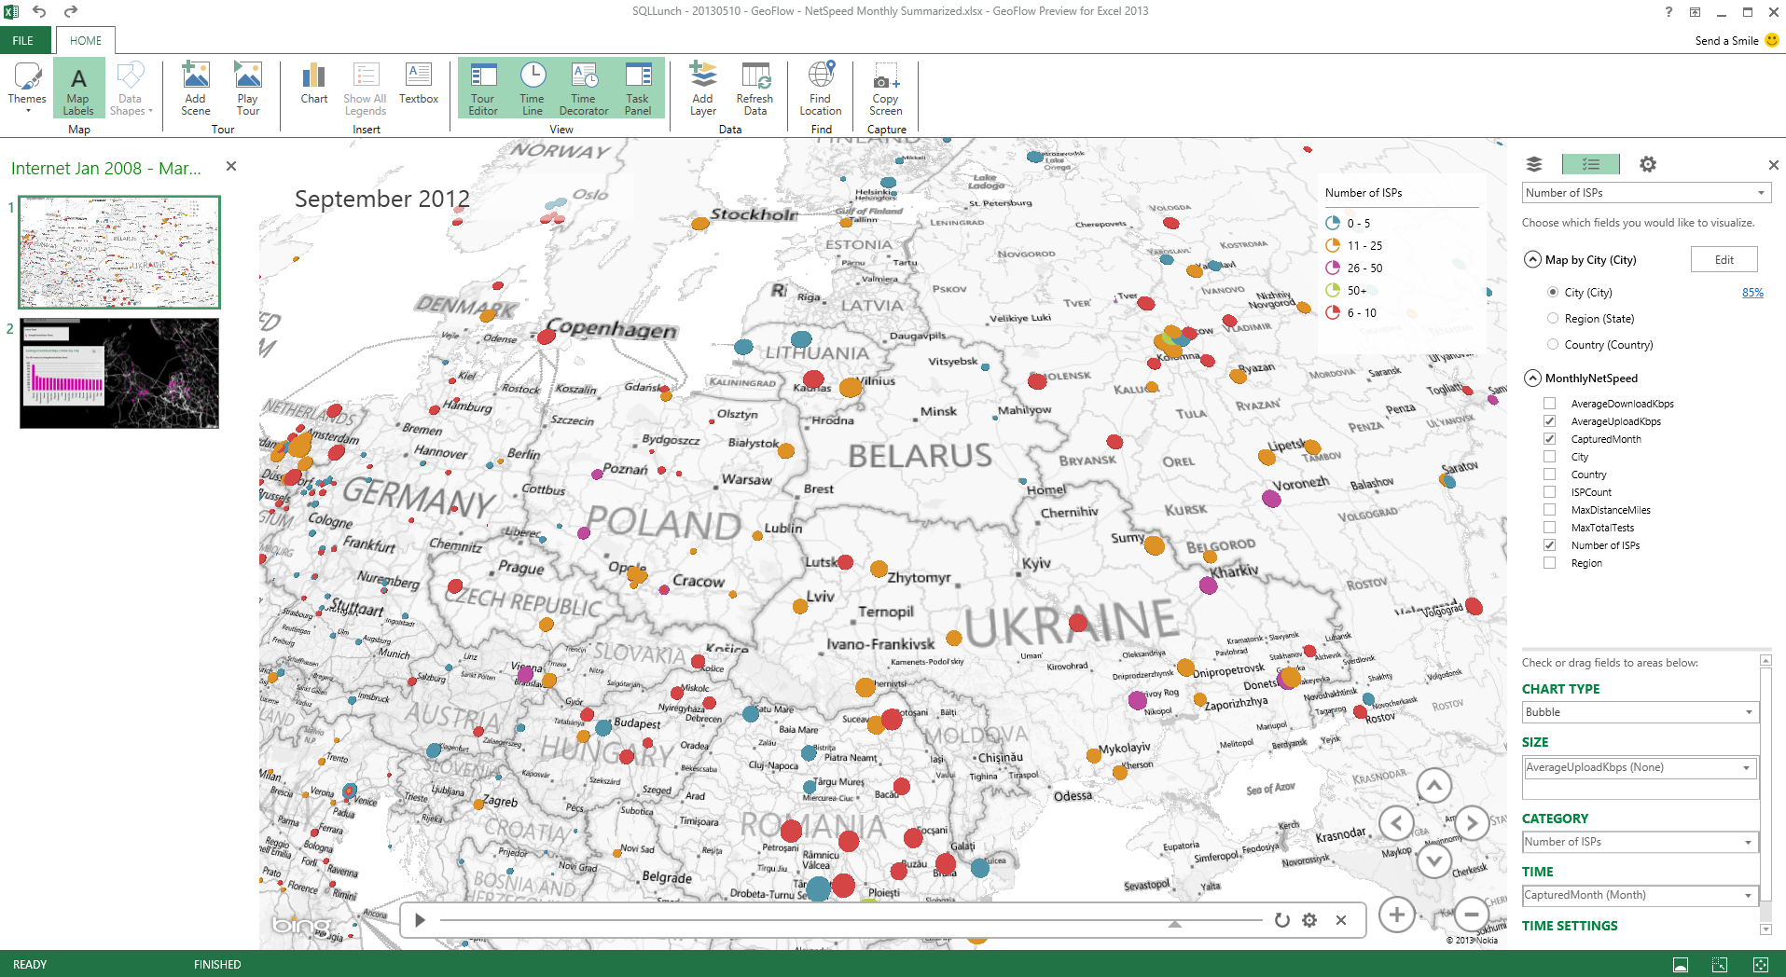Toggle Map Labels on the map
Image resolution: width=1786 pixels, height=977 pixels.
pos(78,89)
